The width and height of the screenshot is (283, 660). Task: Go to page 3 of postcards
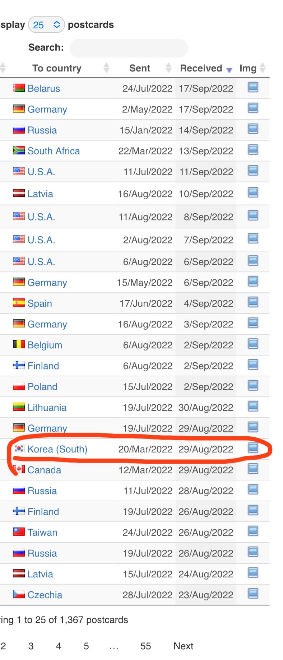click(x=31, y=646)
